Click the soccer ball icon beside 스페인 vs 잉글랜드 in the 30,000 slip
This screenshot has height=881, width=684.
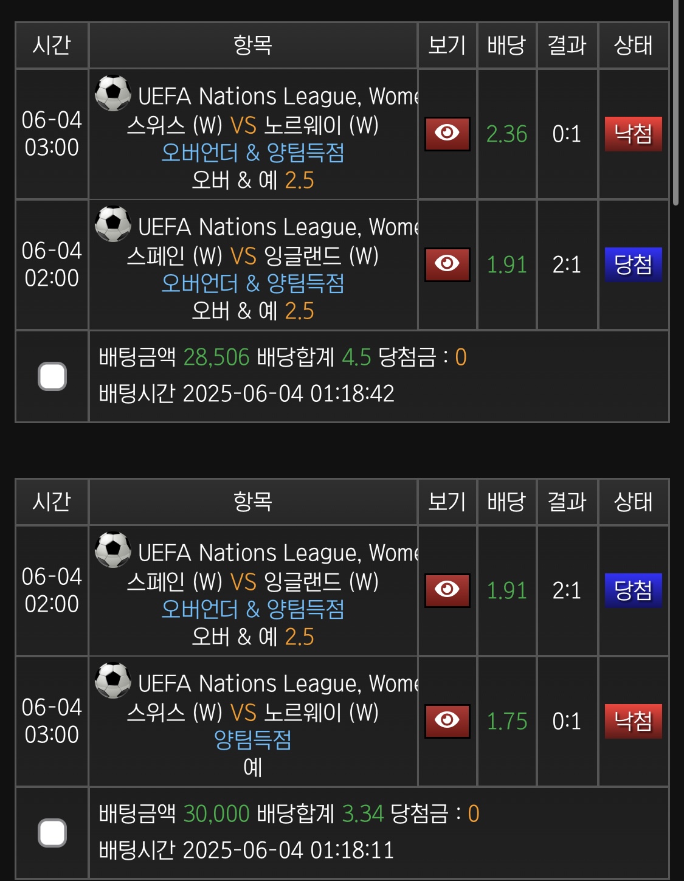click(113, 550)
